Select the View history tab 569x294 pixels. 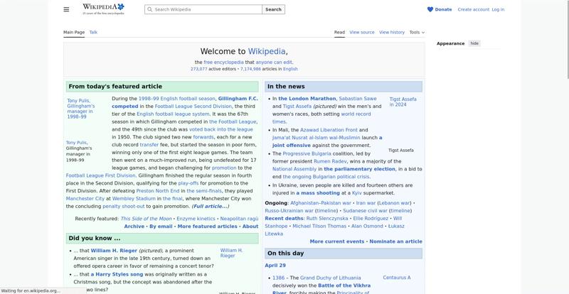point(392,32)
